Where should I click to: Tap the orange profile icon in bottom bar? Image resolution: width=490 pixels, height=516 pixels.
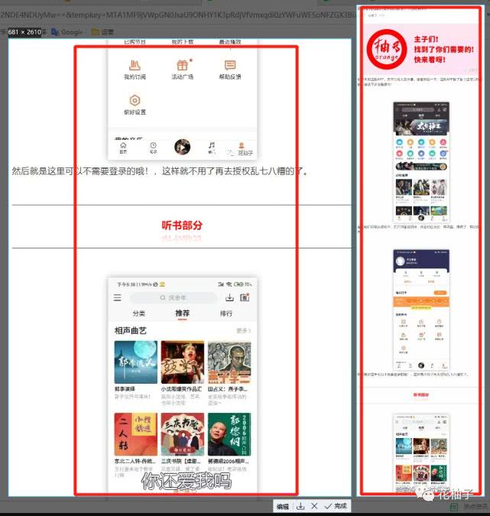(x=242, y=145)
